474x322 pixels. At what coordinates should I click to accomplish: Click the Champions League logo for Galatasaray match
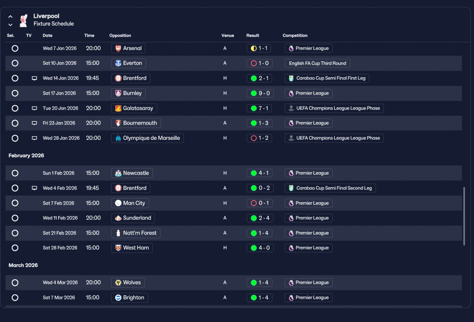point(291,108)
